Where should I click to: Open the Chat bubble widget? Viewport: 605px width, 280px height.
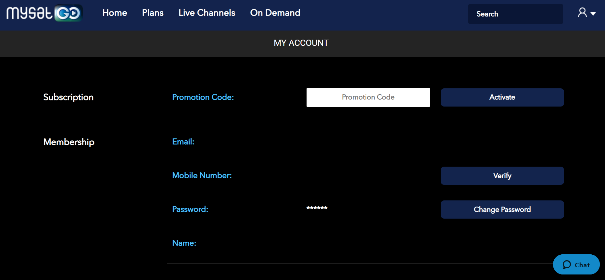[x=576, y=264]
